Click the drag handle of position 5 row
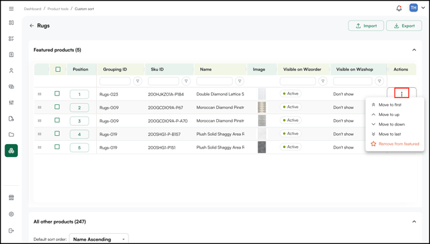 click(x=40, y=147)
